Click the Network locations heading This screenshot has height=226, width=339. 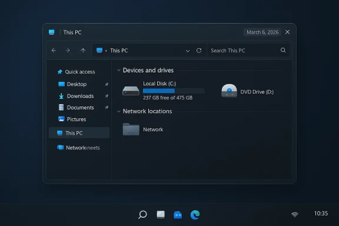click(x=148, y=111)
